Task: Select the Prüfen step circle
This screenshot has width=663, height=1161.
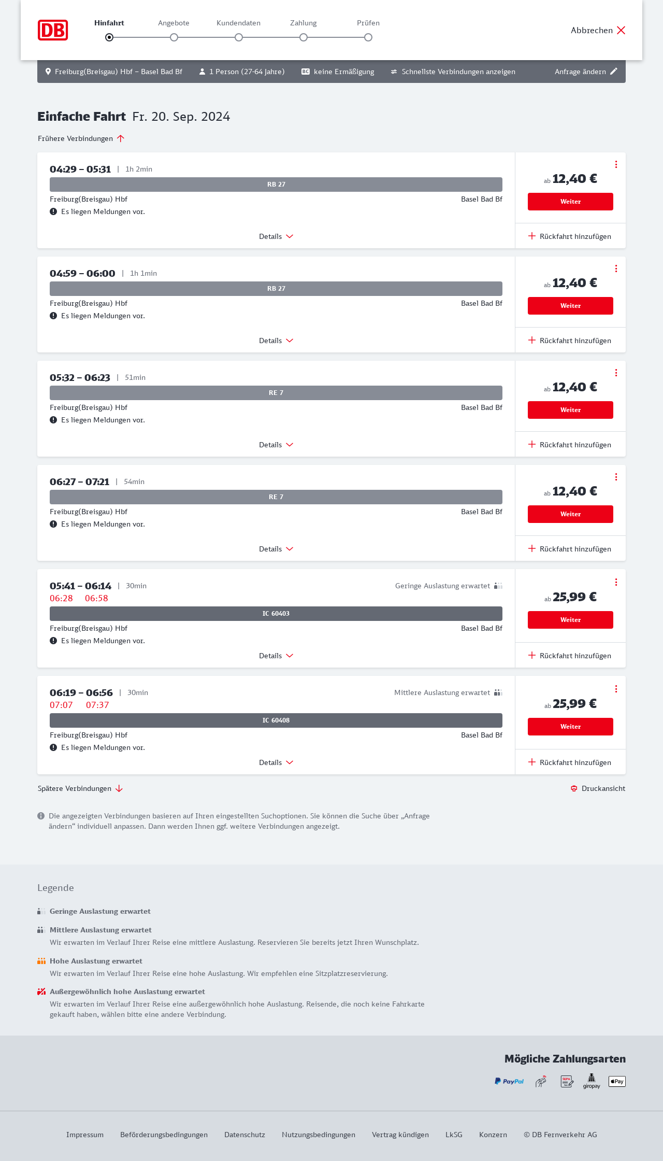Action: (x=368, y=37)
